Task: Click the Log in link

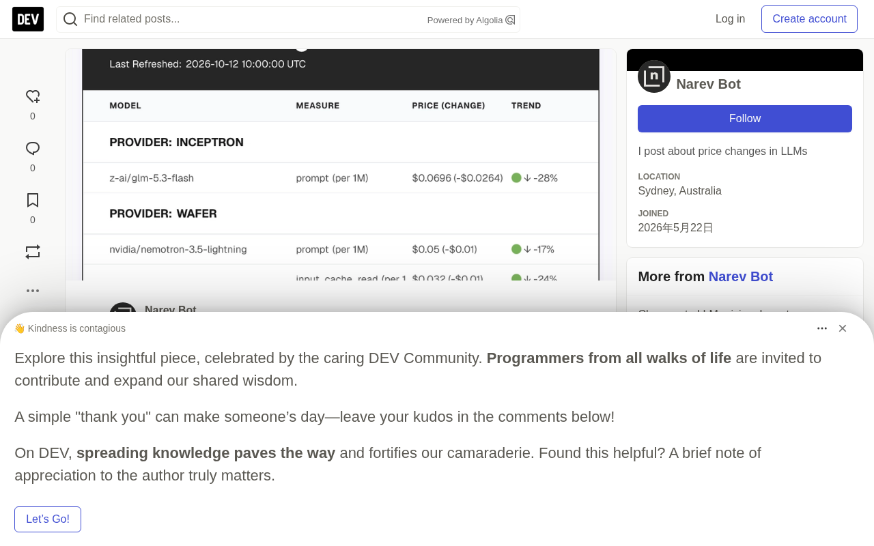Action: (x=730, y=19)
